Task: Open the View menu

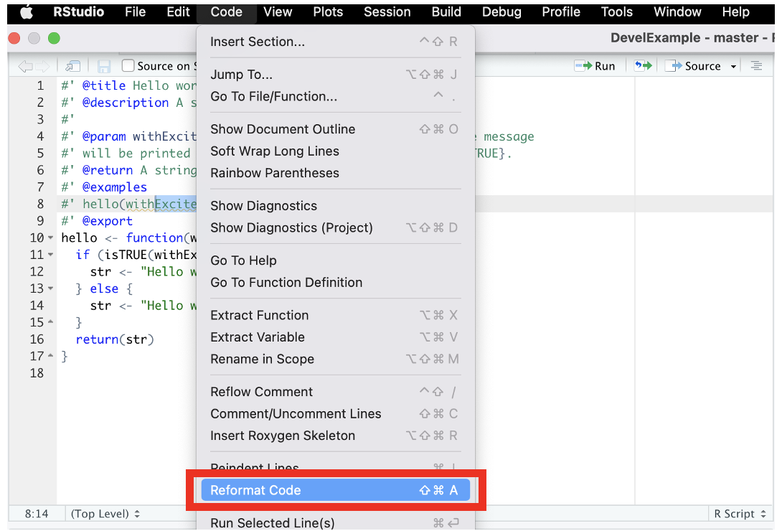Action: tap(278, 12)
